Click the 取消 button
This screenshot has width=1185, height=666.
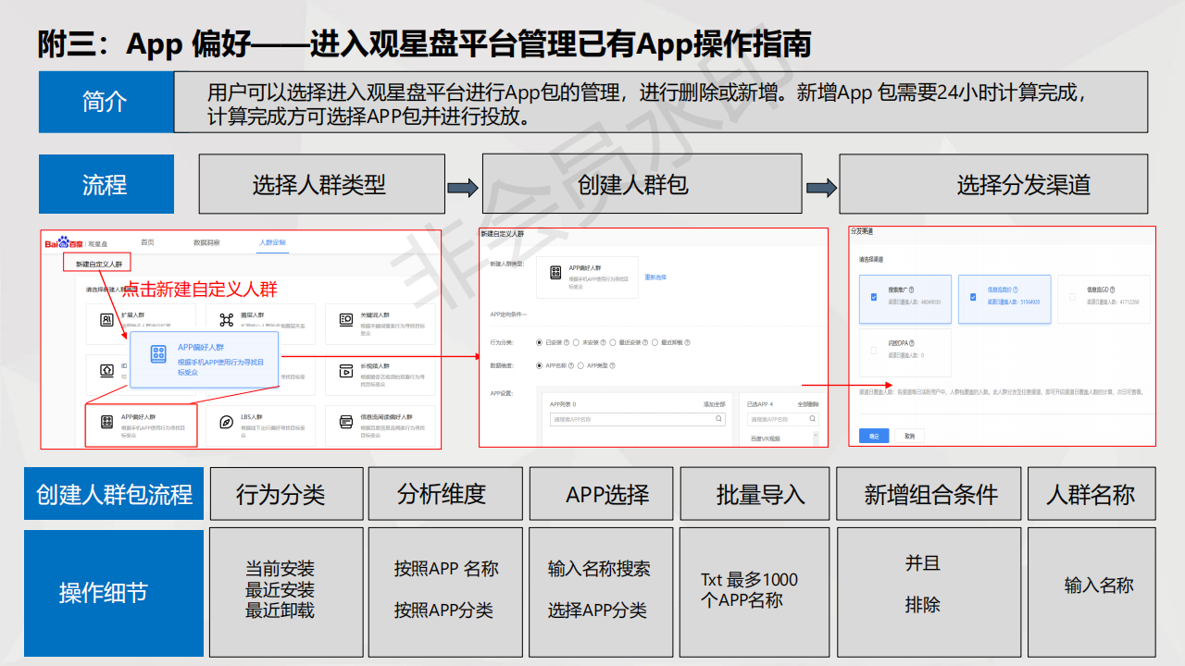(x=909, y=436)
